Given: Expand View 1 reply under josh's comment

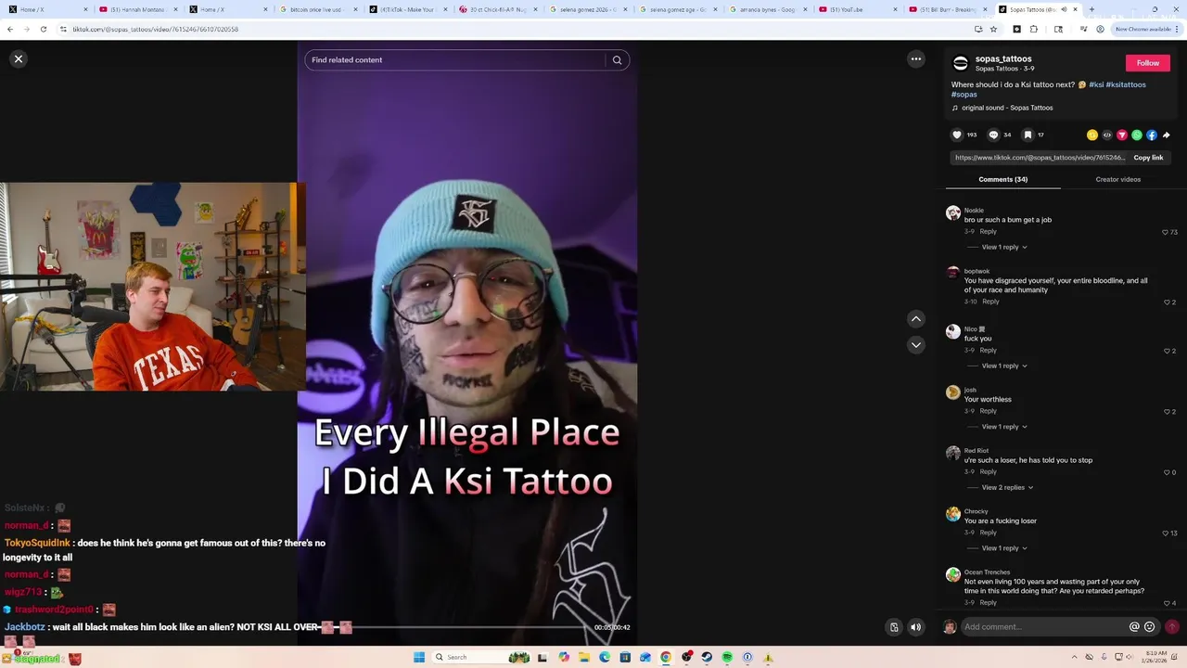Looking at the screenshot, I should click(1004, 427).
